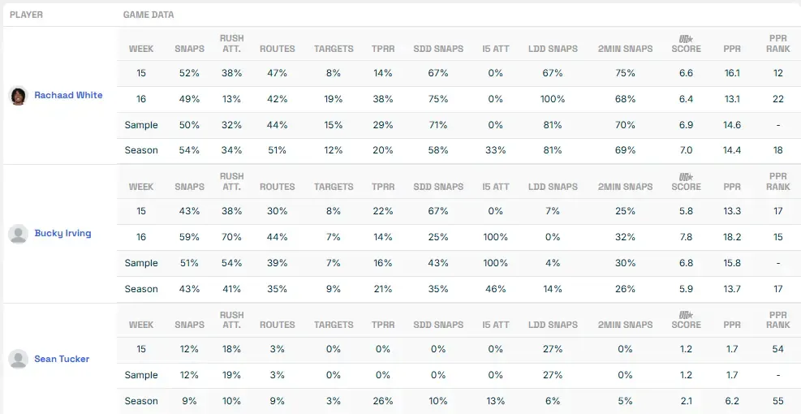Select week 16 row label for Rachaad White
The width and height of the screenshot is (801, 414).
pos(141,99)
